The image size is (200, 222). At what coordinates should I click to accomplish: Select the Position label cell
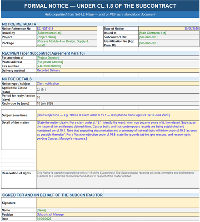pos(19,214)
